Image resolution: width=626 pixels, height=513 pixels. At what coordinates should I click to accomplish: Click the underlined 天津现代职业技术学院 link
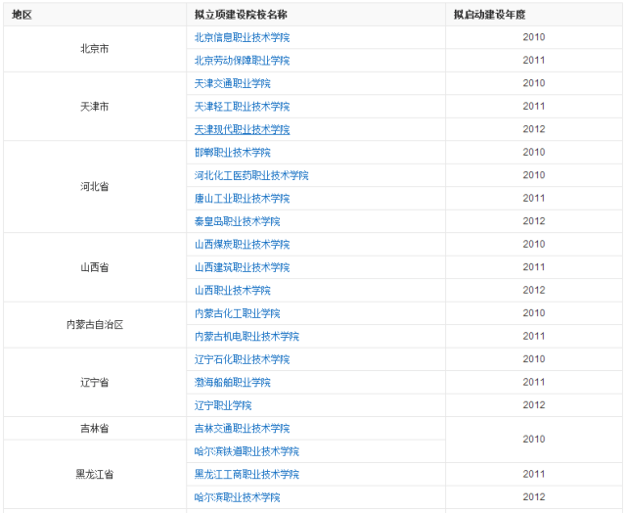point(242,129)
